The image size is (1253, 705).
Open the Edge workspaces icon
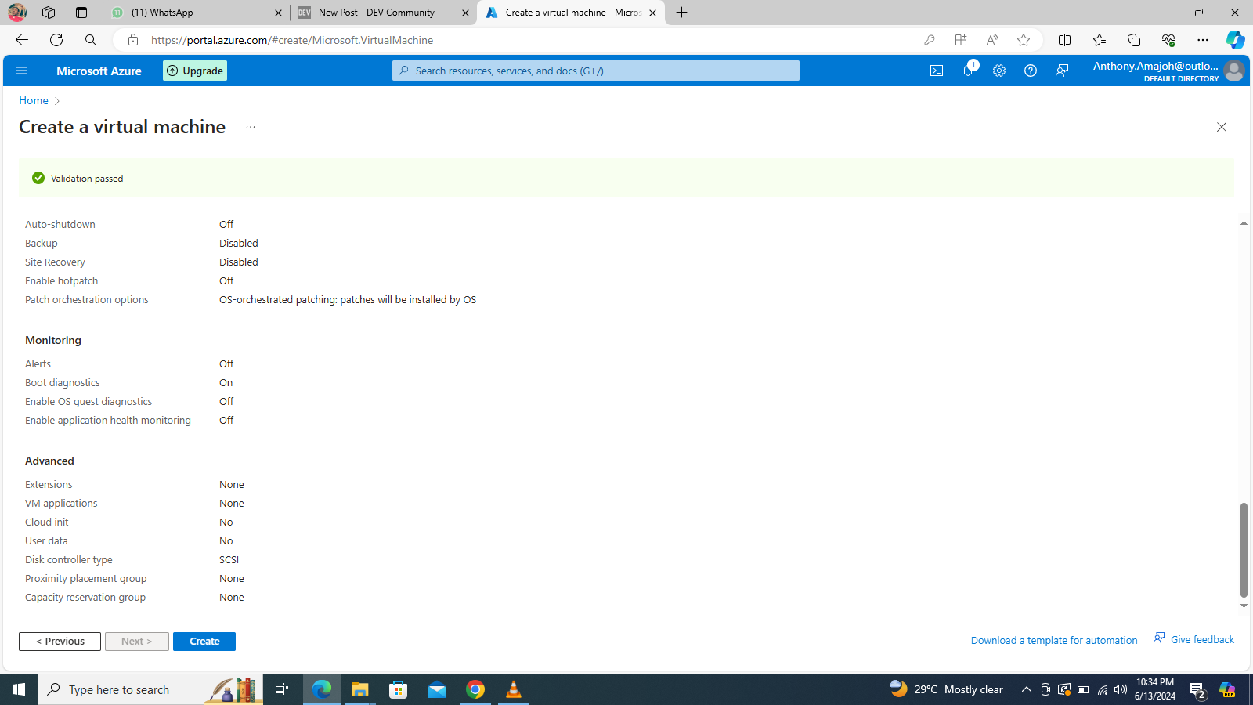pos(49,13)
